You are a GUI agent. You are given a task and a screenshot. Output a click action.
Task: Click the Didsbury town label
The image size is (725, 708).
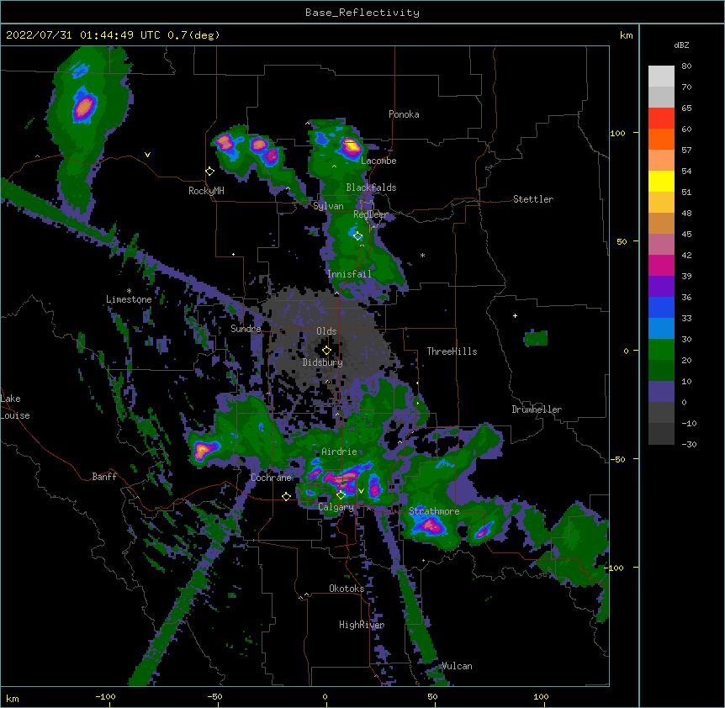(x=323, y=362)
